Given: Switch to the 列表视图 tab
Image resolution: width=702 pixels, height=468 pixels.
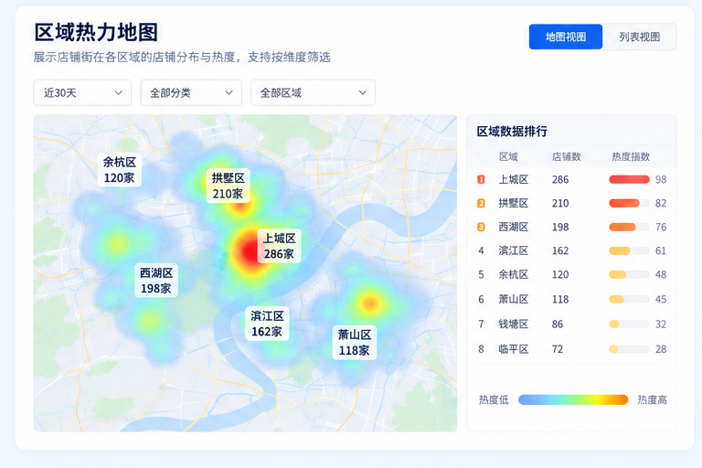Looking at the screenshot, I should 639,37.
